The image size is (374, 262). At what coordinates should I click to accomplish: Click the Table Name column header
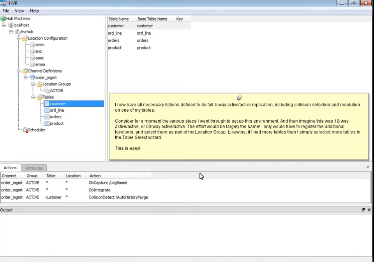[118, 19]
